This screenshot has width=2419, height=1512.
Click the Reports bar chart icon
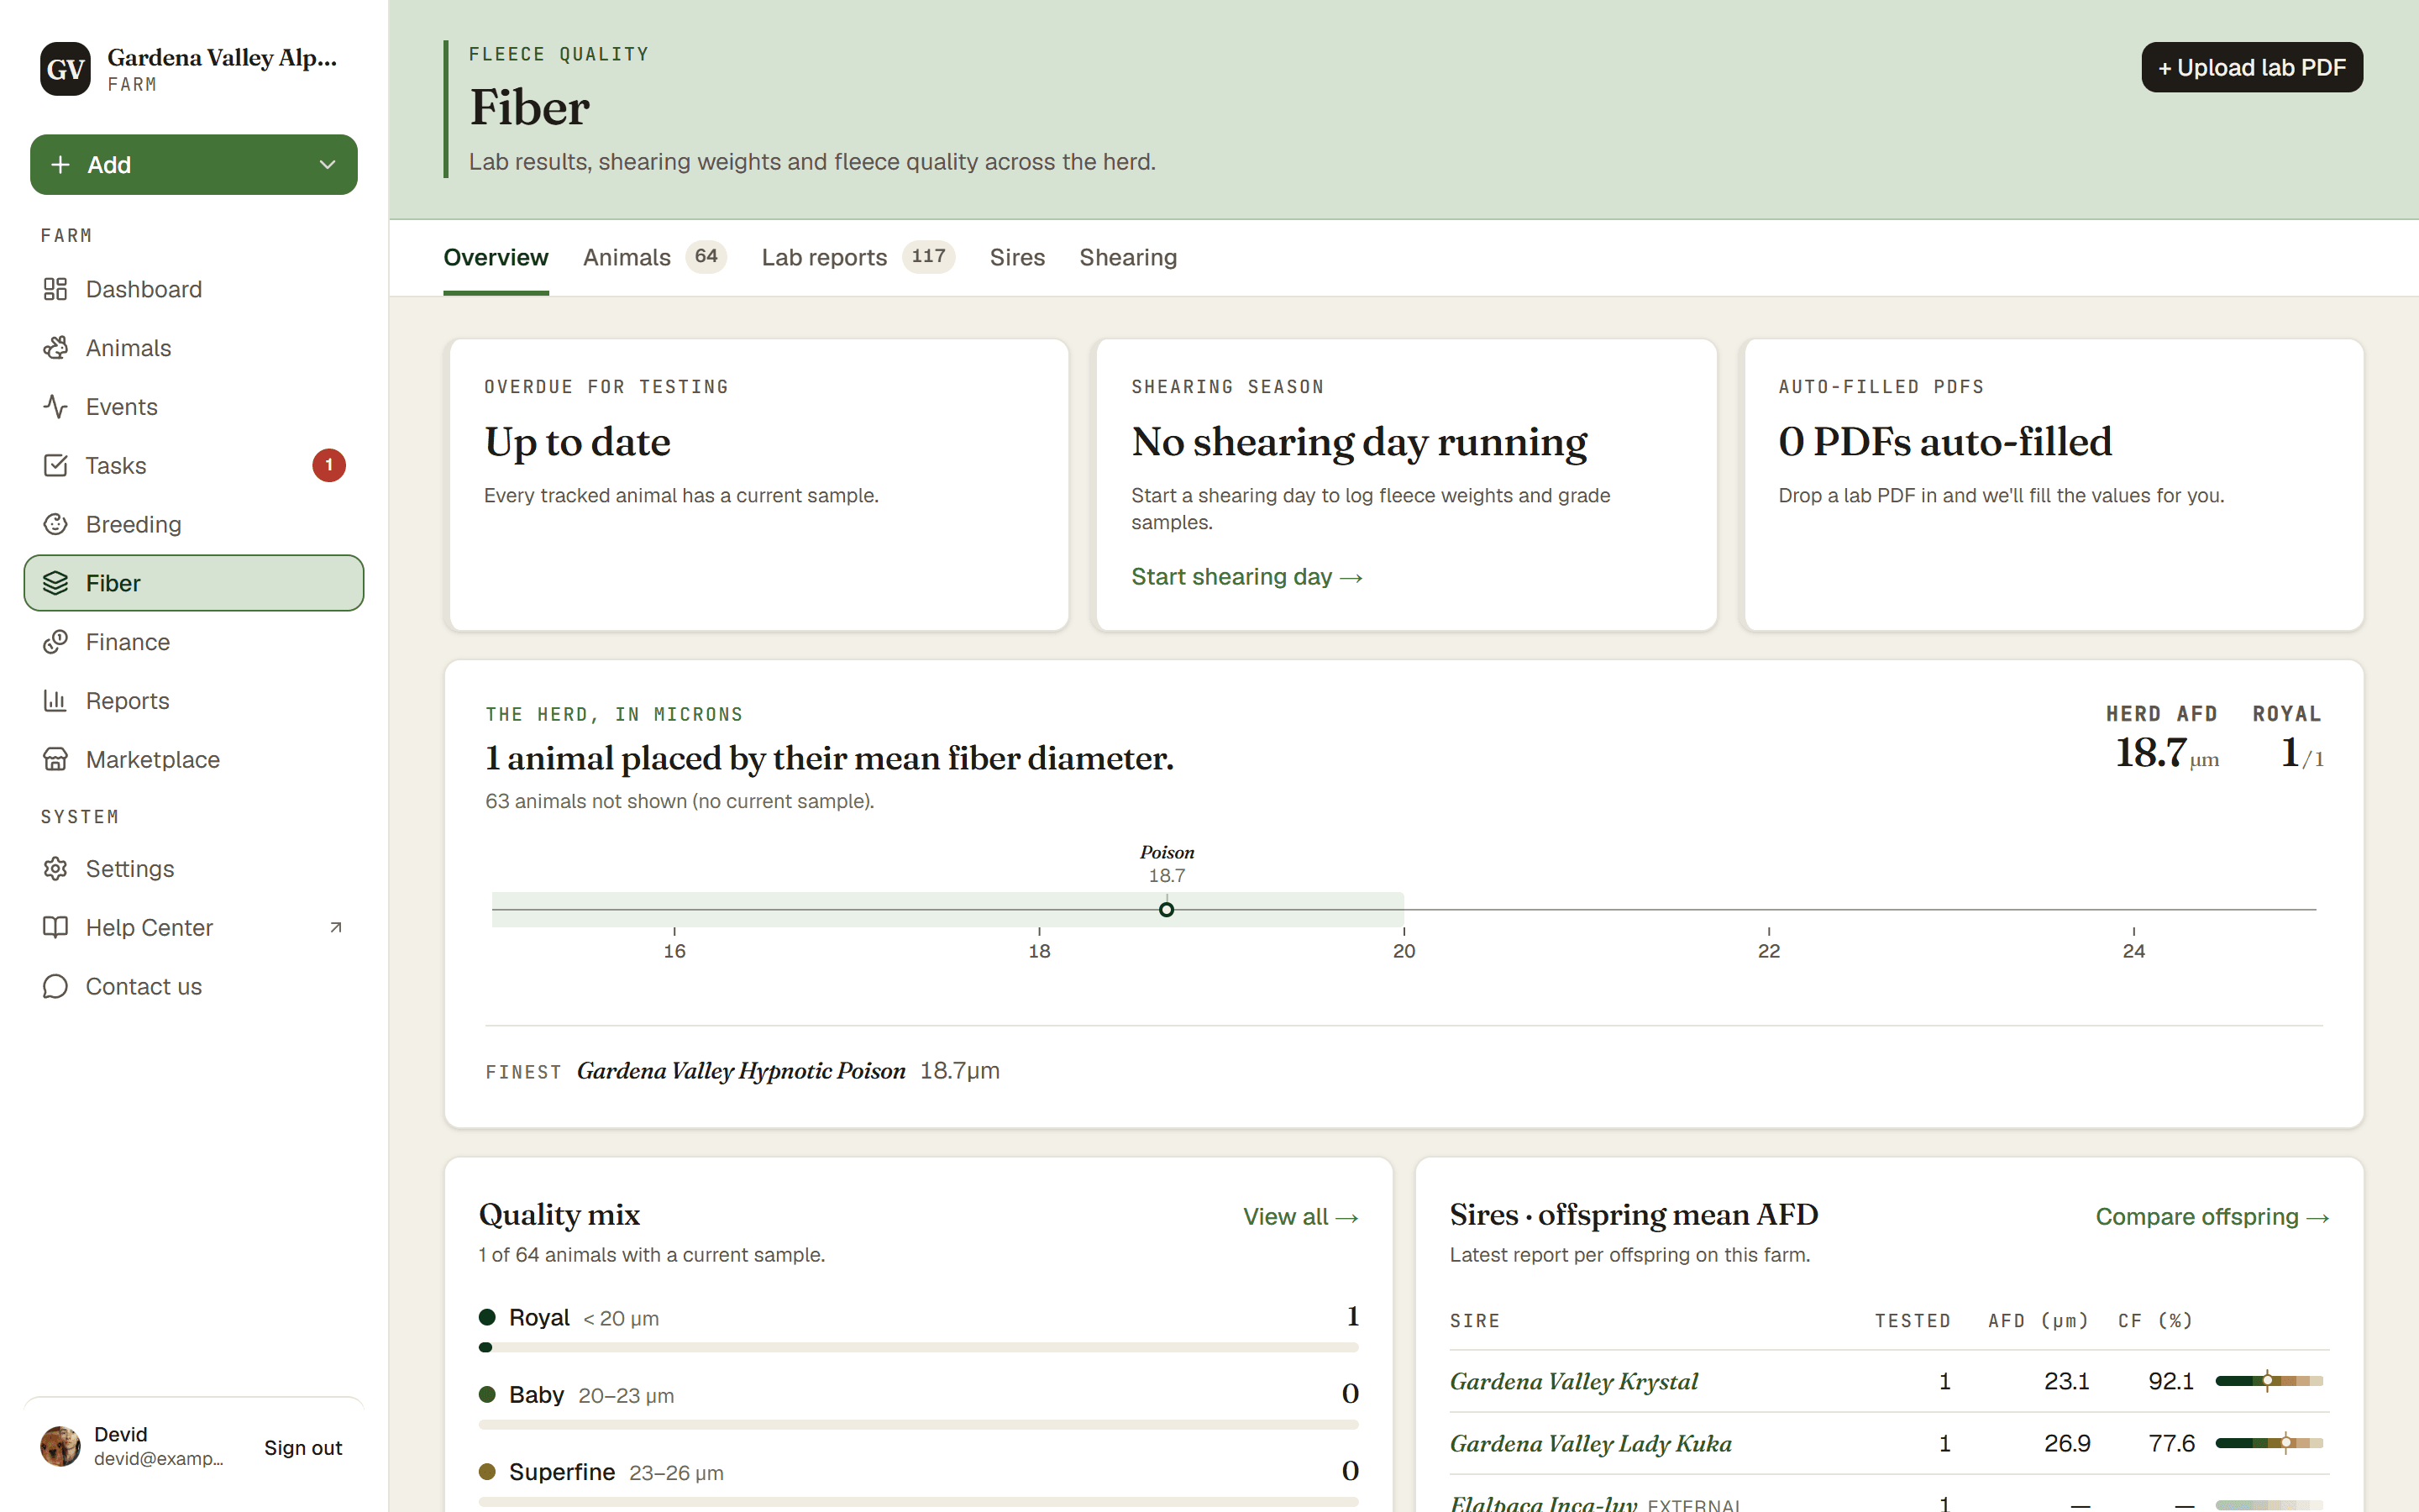click(x=55, y=701)
